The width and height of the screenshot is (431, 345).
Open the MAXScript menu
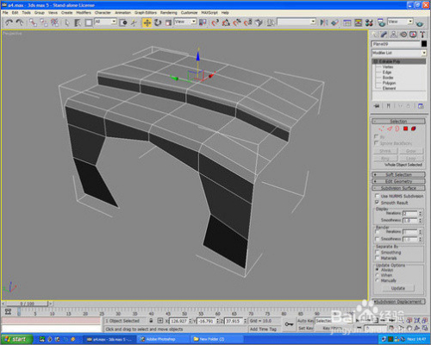pyautogui.click(x=209, y=13)
